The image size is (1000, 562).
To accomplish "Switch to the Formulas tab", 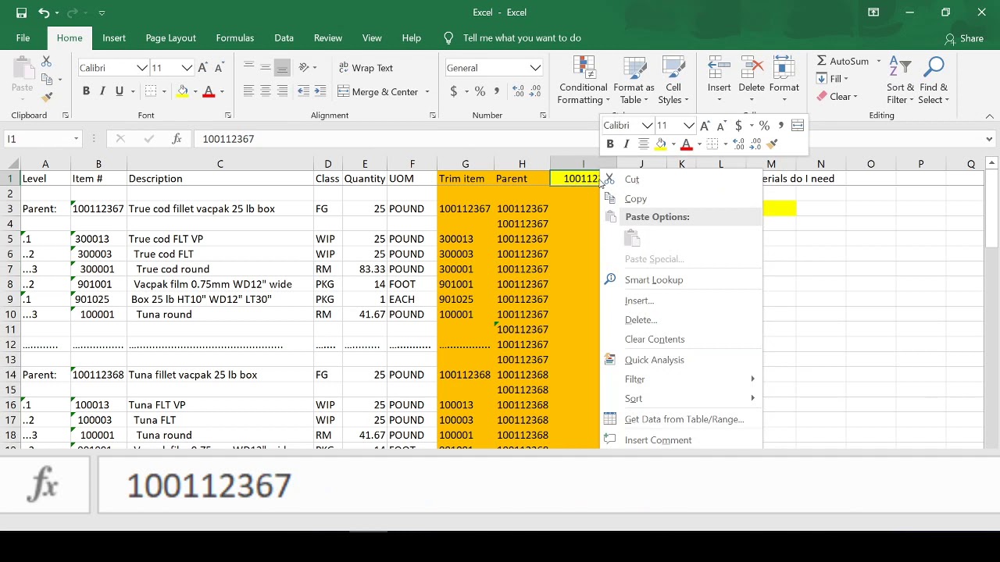I will pos(235,37).
